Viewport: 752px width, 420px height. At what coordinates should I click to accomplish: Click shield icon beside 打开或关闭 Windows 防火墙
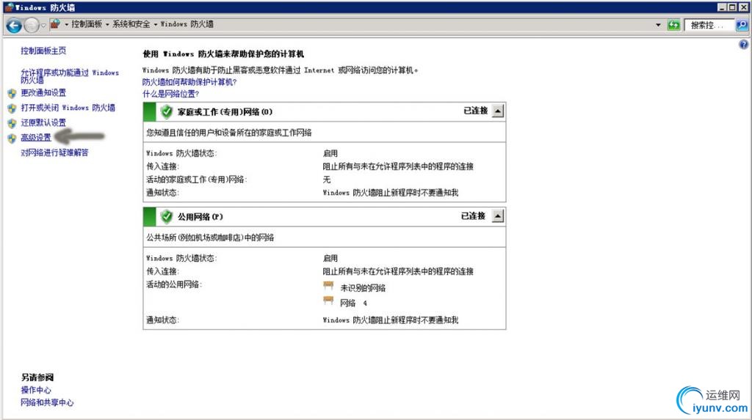[12, 108]
